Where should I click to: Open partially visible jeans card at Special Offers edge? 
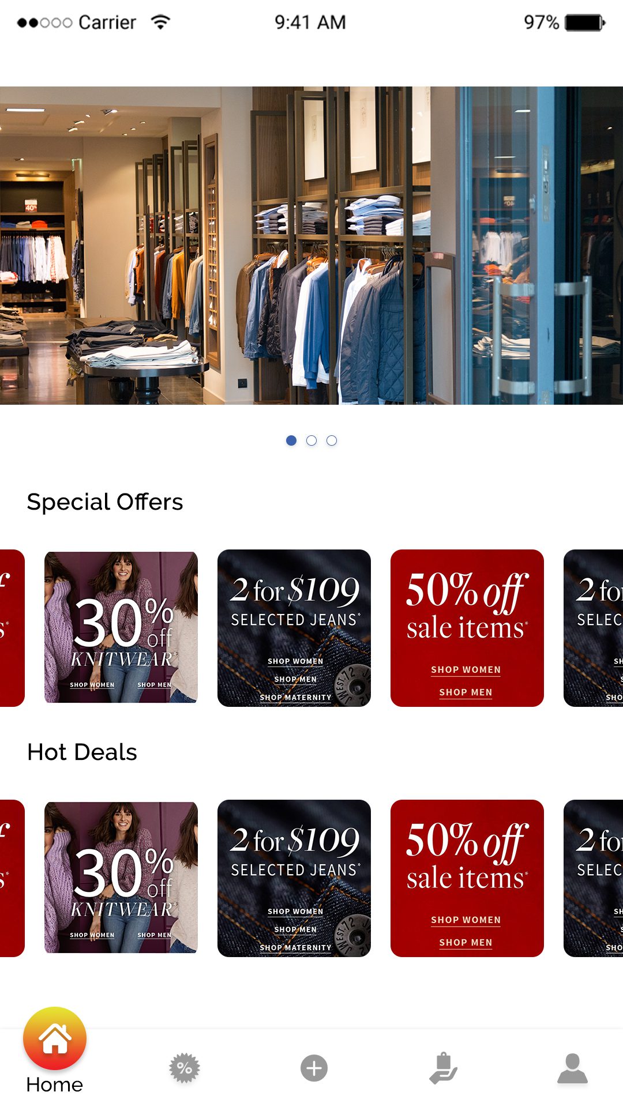point(593,628)
